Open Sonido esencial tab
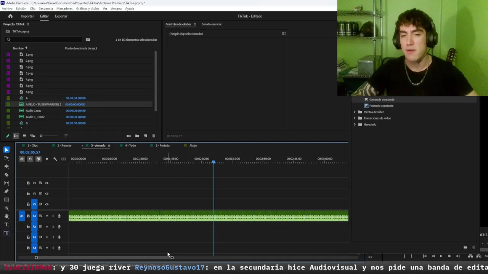This screenshot has width=488, height=274. [x=212, y=24]
